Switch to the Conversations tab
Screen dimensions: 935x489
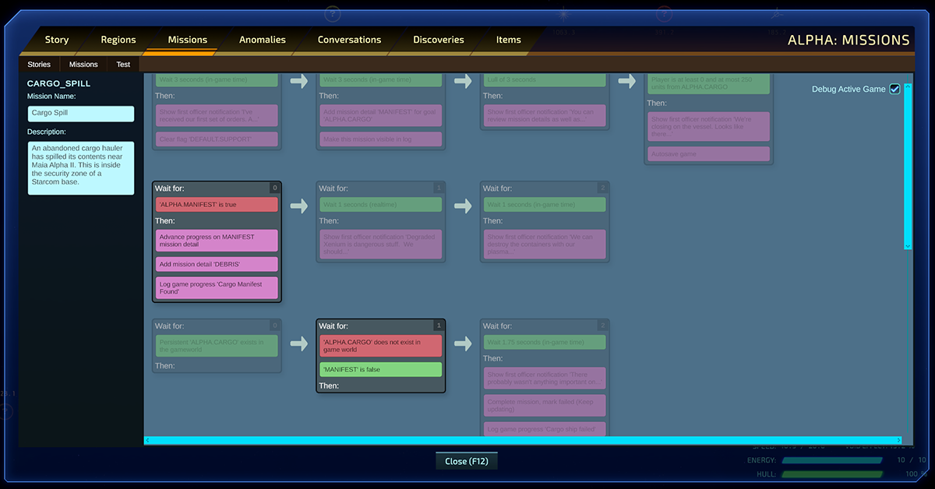click(x=349, y=40)
